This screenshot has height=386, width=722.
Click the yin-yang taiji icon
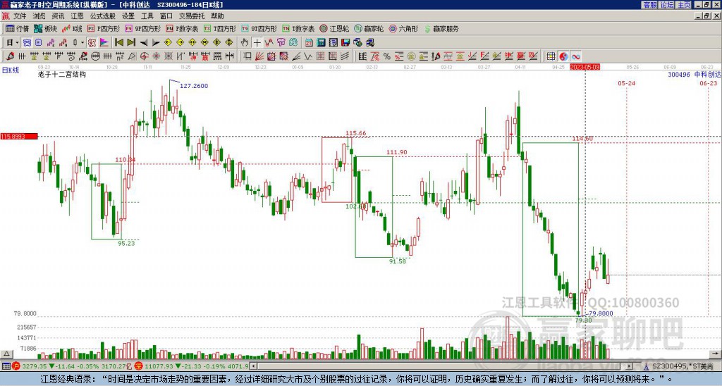pyautogui.click(x=563, y=56)
